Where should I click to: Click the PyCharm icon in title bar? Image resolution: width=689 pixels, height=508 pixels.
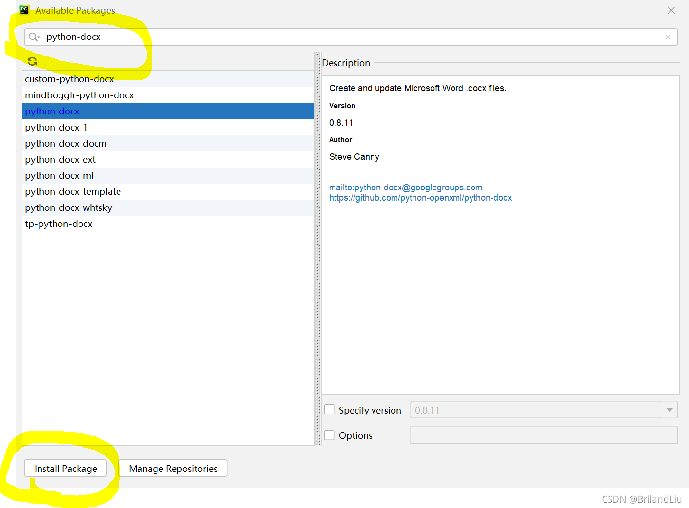(24, 10)
